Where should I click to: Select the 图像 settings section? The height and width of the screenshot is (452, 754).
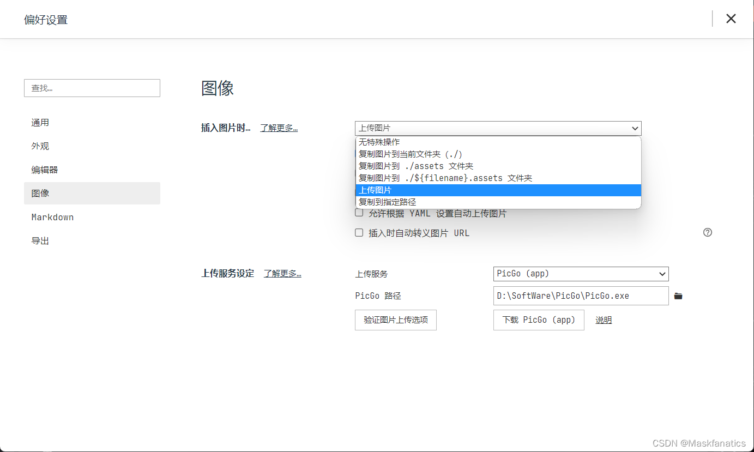92,193
